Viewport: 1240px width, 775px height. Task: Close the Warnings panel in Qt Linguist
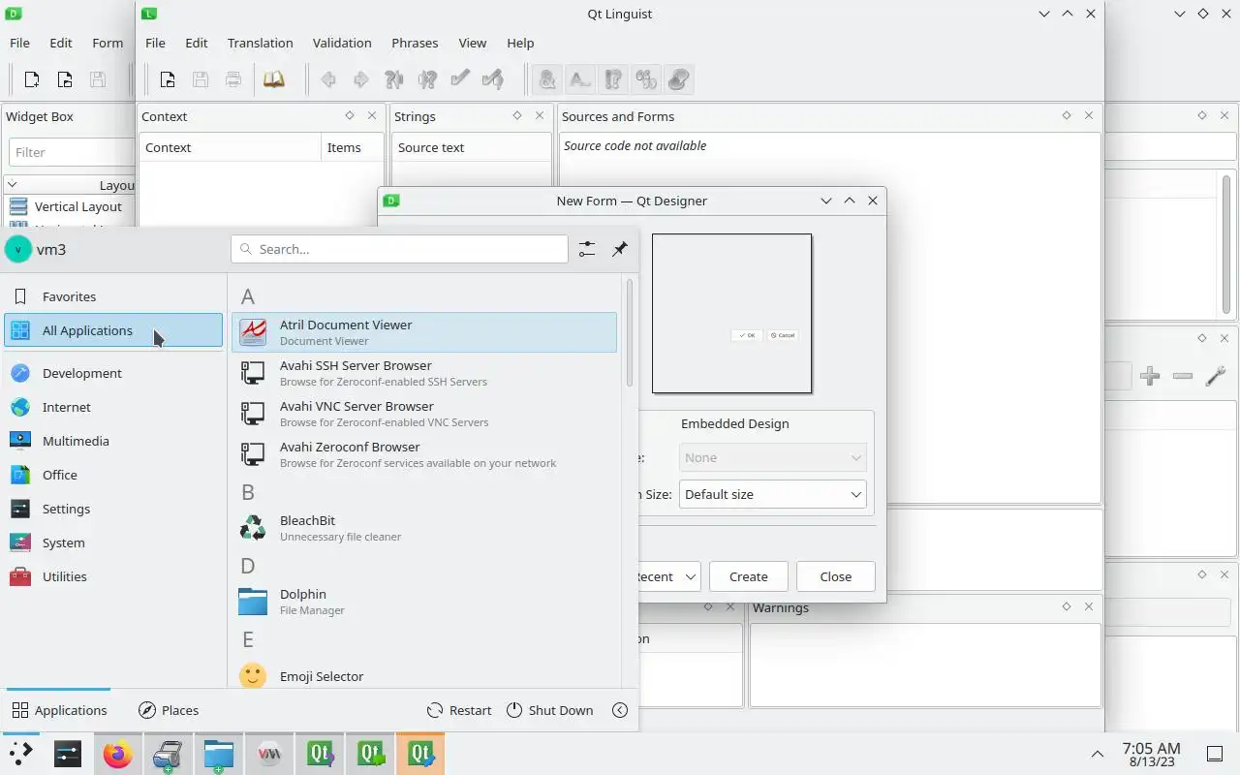(x=1089, y=606)
